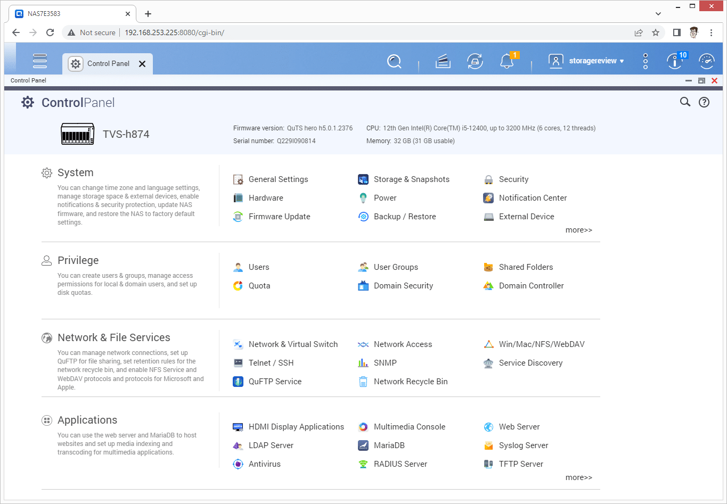Show more System items
This screenshot has height=504, width=727.
(579, 230)
